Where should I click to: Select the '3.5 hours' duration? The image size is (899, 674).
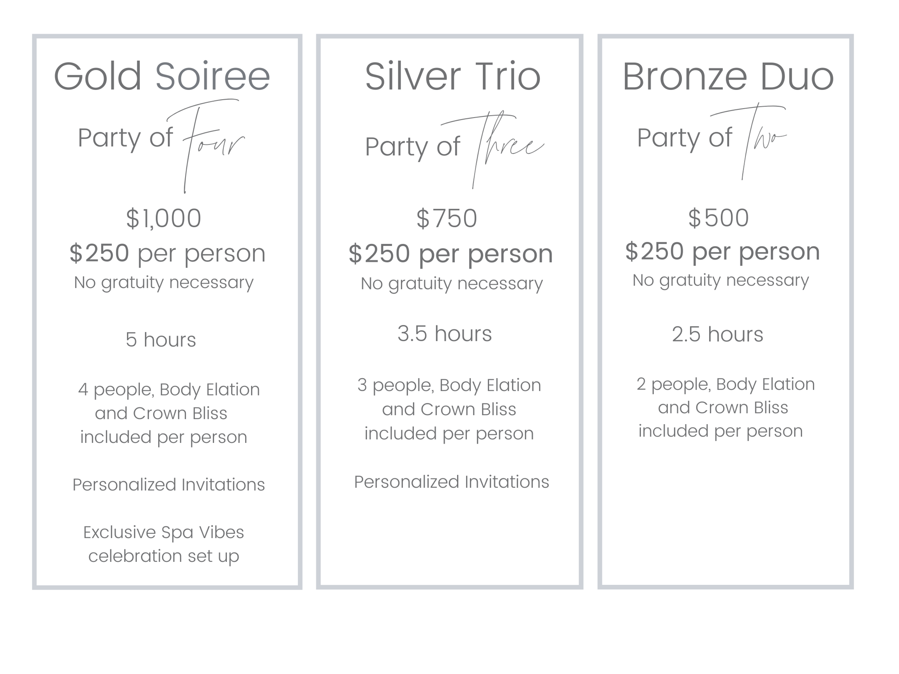click(x=444, y=334)
